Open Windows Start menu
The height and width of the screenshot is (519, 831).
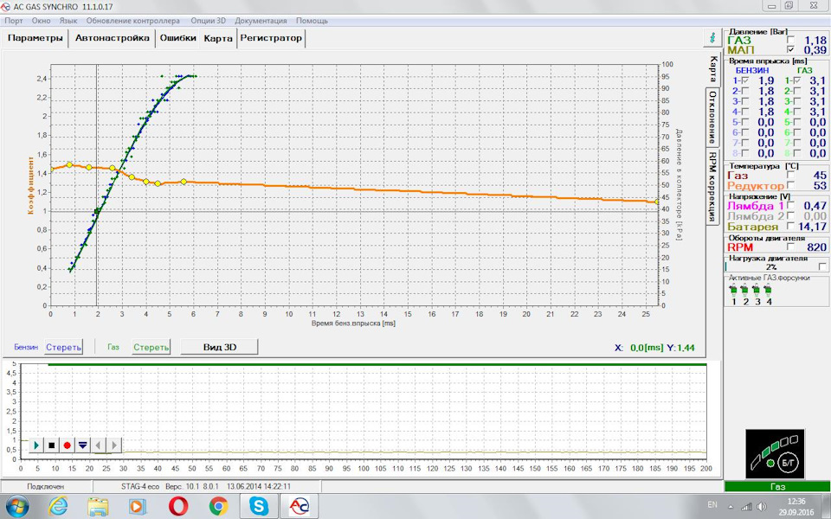point(17,507)
